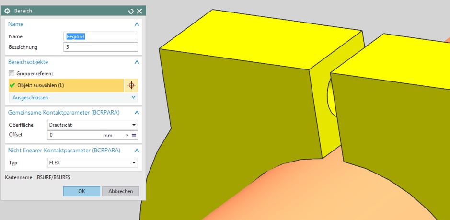Enable the Gruppenreferenz checkbox
Screen dimensions: 450x220
12,73
